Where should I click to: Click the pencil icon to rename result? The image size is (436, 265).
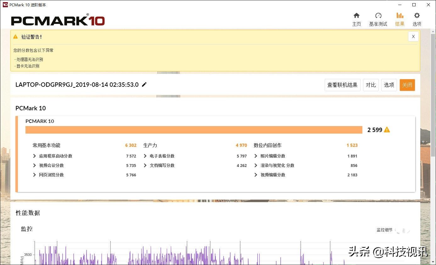click(144, 85)
